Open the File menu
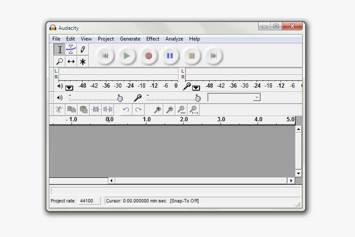Screen dimensions: 355x237 pos(56,39)
